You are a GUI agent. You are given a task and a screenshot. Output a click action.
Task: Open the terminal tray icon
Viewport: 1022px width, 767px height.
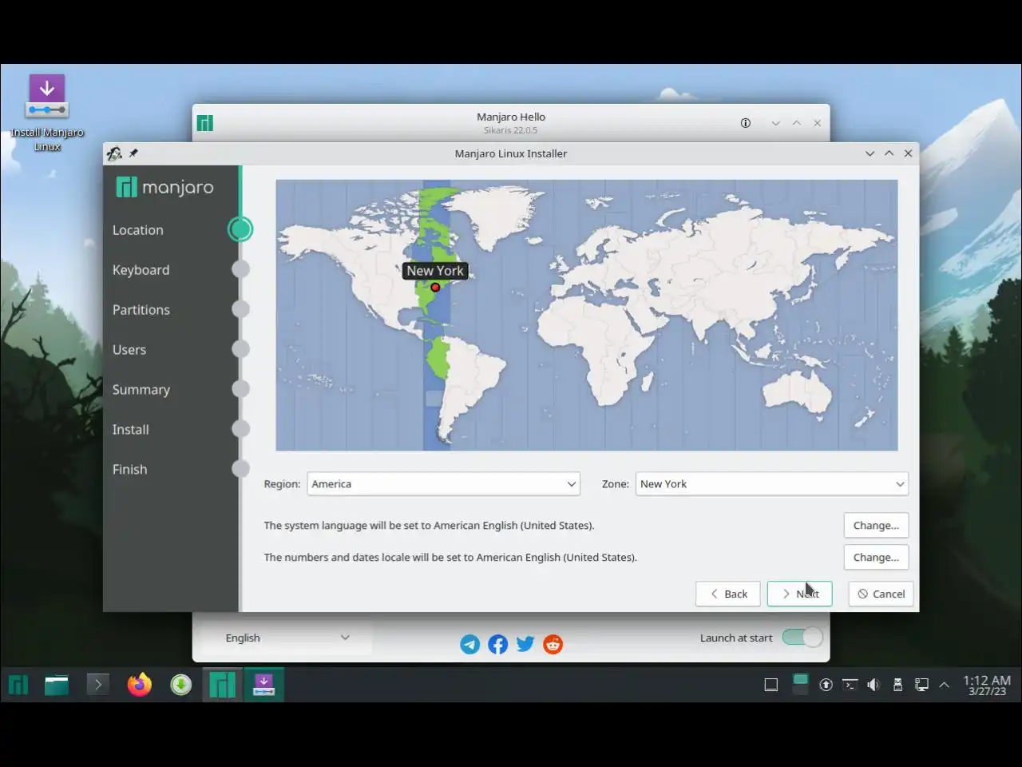tap(850, 685)
